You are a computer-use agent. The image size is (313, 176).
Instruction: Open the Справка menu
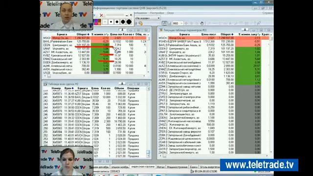pyautogui.click(x=268, y=13)
